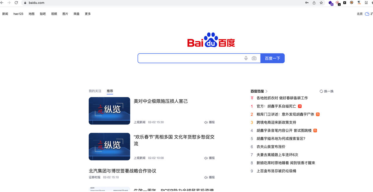
Task: Open 网盘 in the top navigation
Action: click(77, 14)
